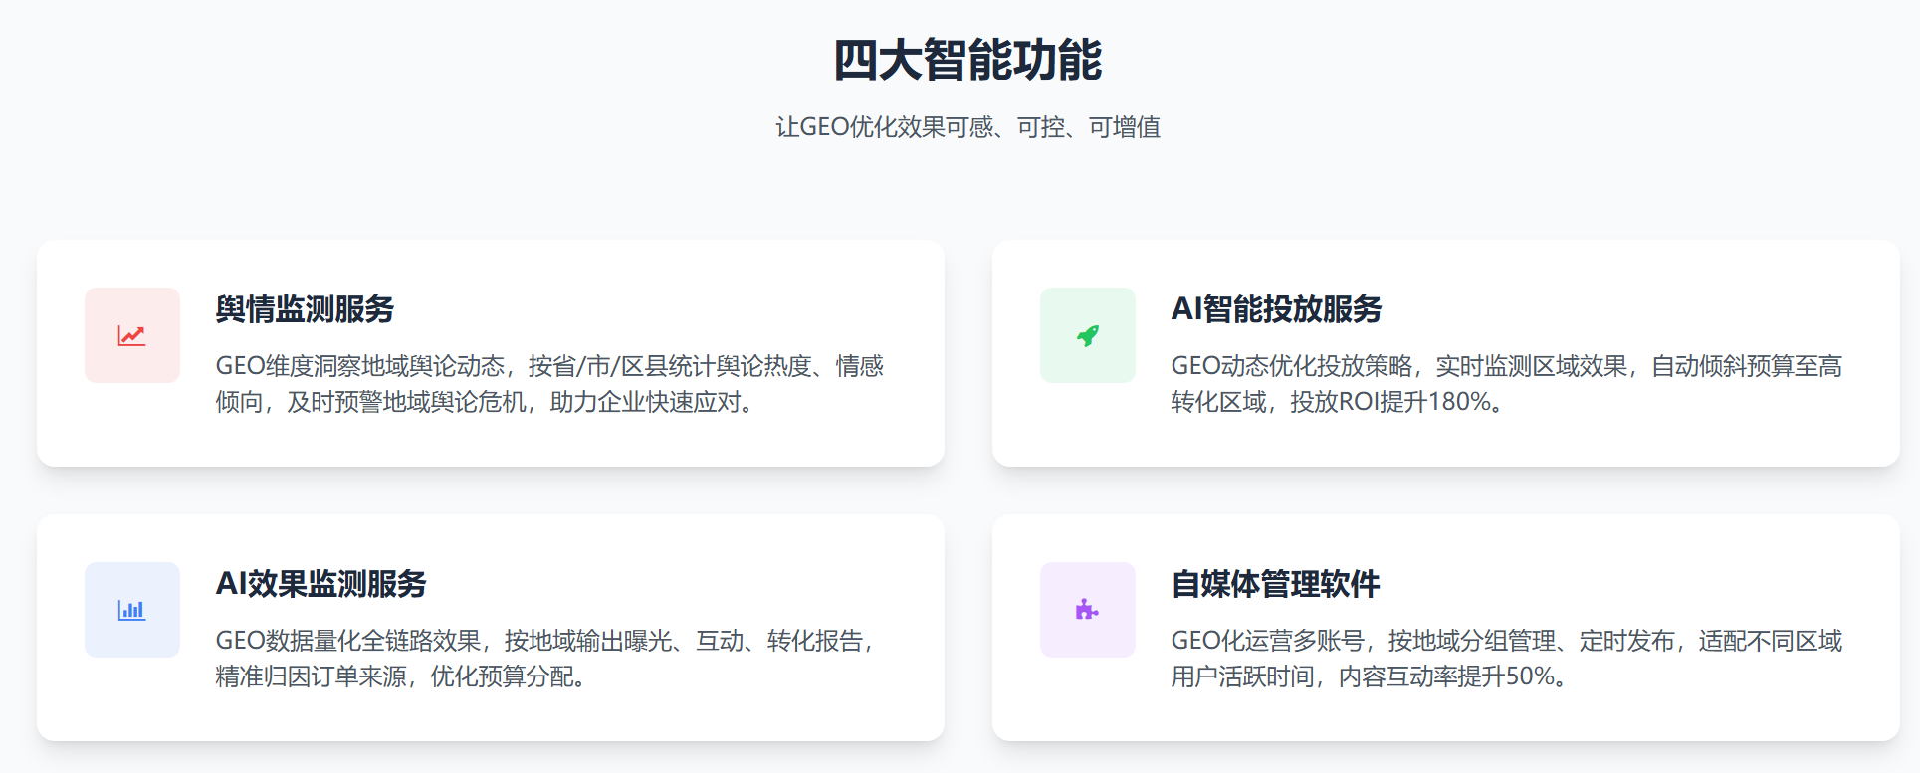This screenshot has width=1920, height=773.
Task: Click the text line mentioning 投放ROI提升180%
Action: tap(1336, 402)
